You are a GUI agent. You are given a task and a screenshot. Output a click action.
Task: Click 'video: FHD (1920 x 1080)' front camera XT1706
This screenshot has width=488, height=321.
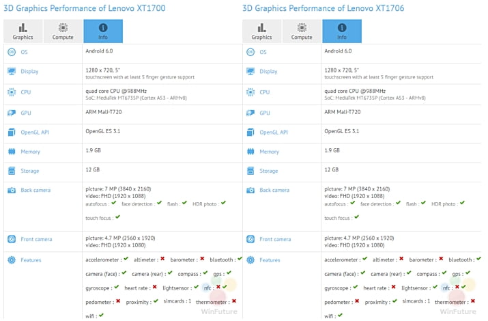tap(354, 245)
